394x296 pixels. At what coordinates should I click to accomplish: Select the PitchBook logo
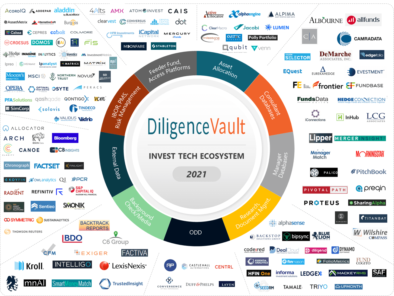(368, 172)
